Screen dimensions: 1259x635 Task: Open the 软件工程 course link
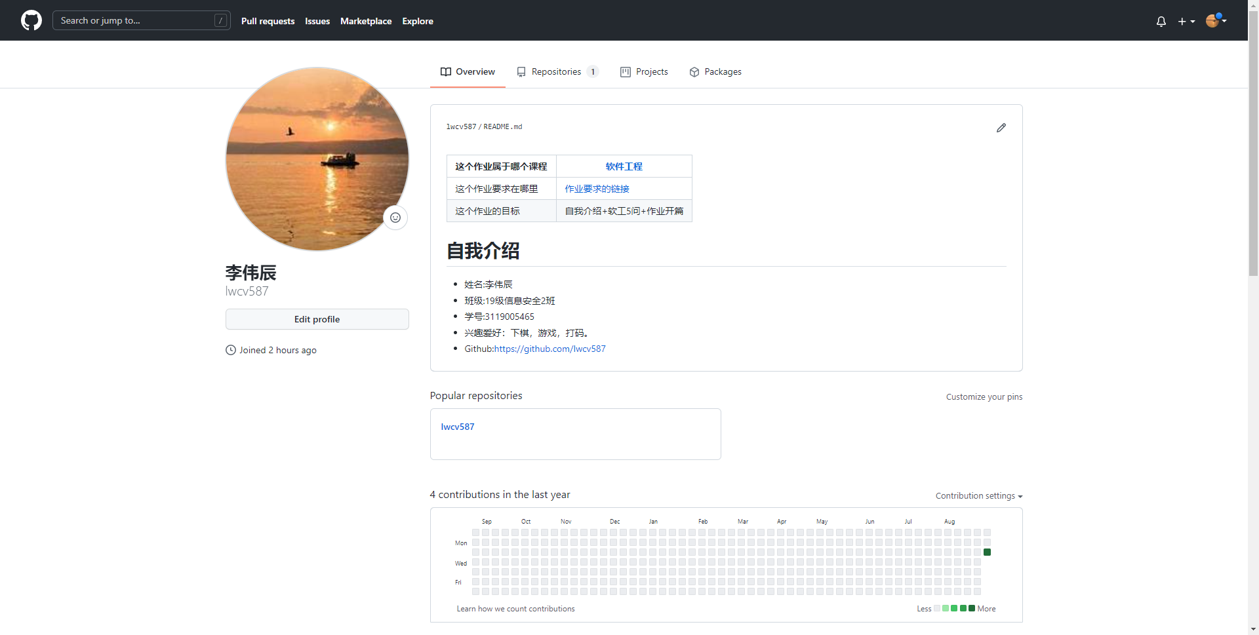(624, 166)
